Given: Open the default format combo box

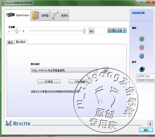Looking at the screenshot, I should 64,70.
